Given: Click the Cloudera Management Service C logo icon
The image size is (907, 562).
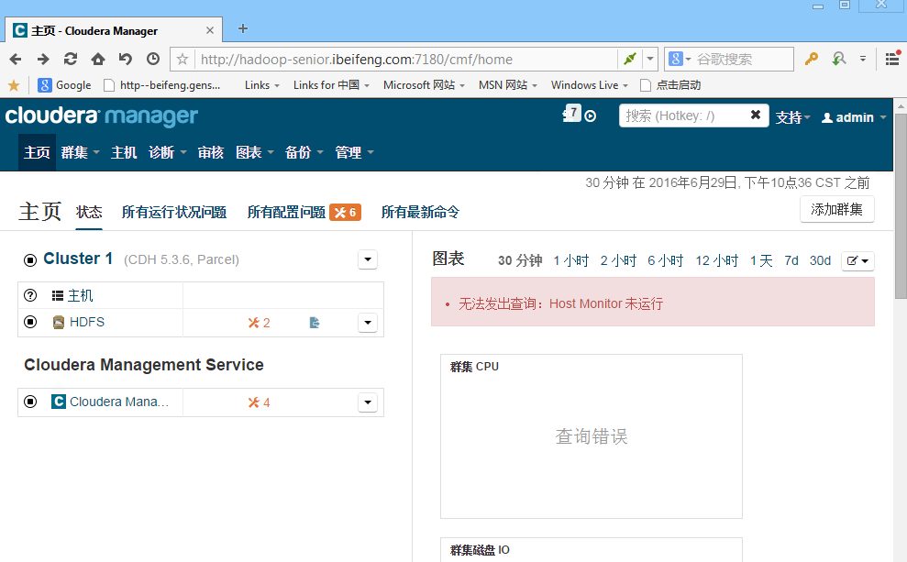Looking at the screenshot, I should point(59,402).
